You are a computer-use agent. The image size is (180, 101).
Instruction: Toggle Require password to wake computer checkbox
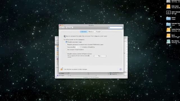click(x=64, y=36)
